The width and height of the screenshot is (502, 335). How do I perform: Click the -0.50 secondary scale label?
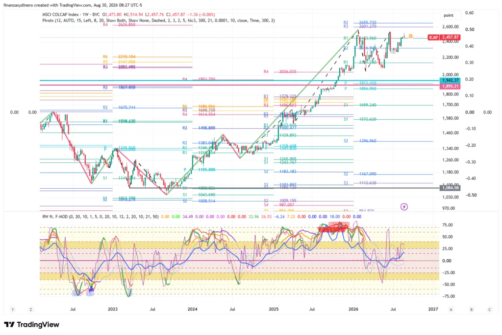point(470,195)
